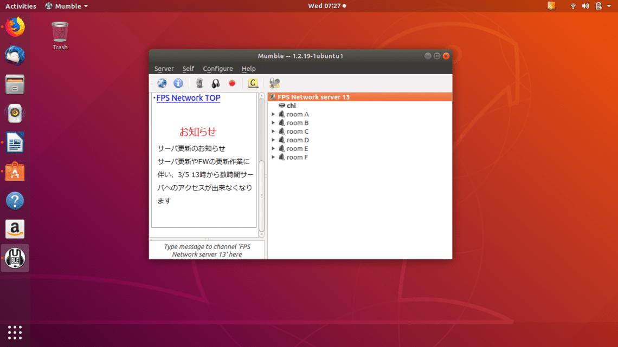This screenshot has width=618, height=347.
Task: Expand room D to show its users
Action: (273, 140)
